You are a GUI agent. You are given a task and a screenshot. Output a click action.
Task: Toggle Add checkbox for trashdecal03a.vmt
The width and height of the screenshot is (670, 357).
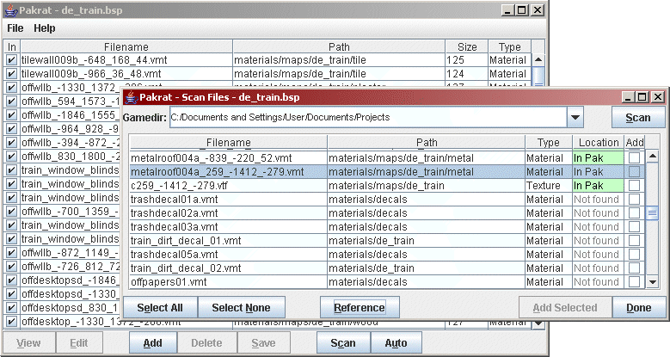(x=634, y=226)
